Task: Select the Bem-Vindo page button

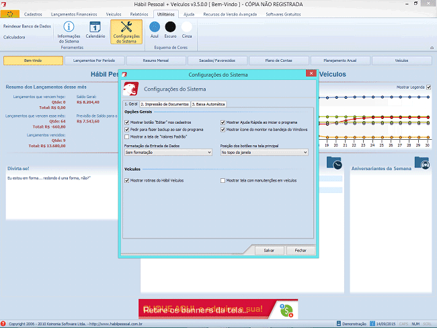Action: tap(33, 60)
